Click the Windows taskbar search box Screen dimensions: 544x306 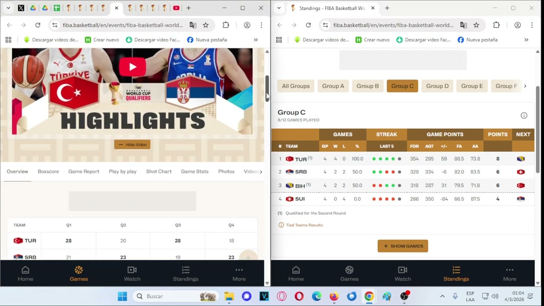click(x=176, y=296)
